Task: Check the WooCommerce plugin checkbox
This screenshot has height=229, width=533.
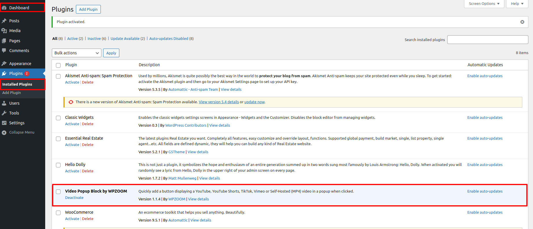Action: click(58, 213)
